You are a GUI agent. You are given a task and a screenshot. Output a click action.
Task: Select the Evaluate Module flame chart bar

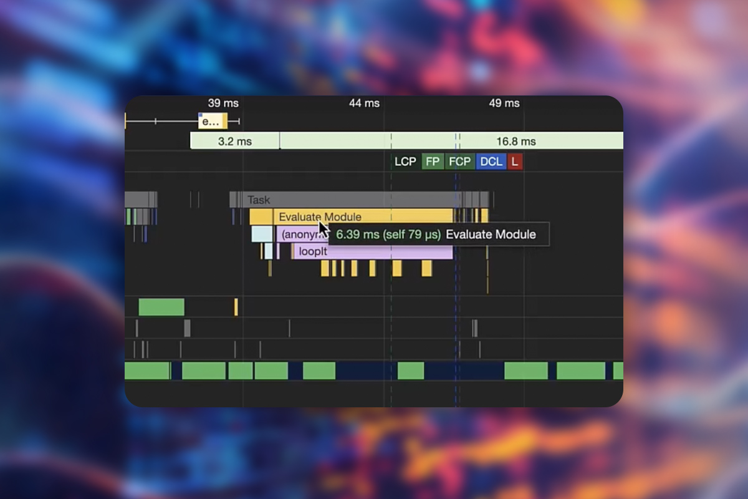point(363,216)
